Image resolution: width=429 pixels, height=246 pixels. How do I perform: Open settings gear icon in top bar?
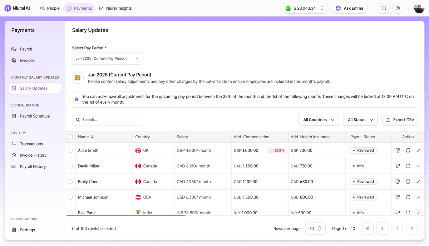[398, 8]
